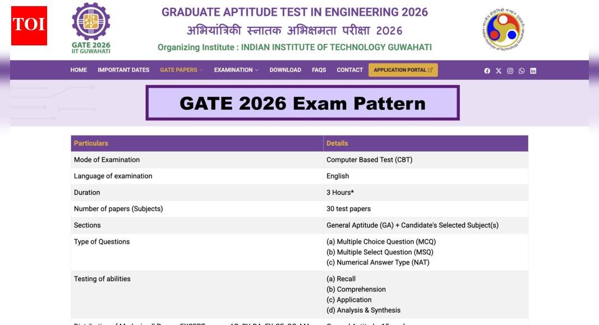Click the Particulars table header
The width and height of the screenshot is (599, 325).
[91, 143]
